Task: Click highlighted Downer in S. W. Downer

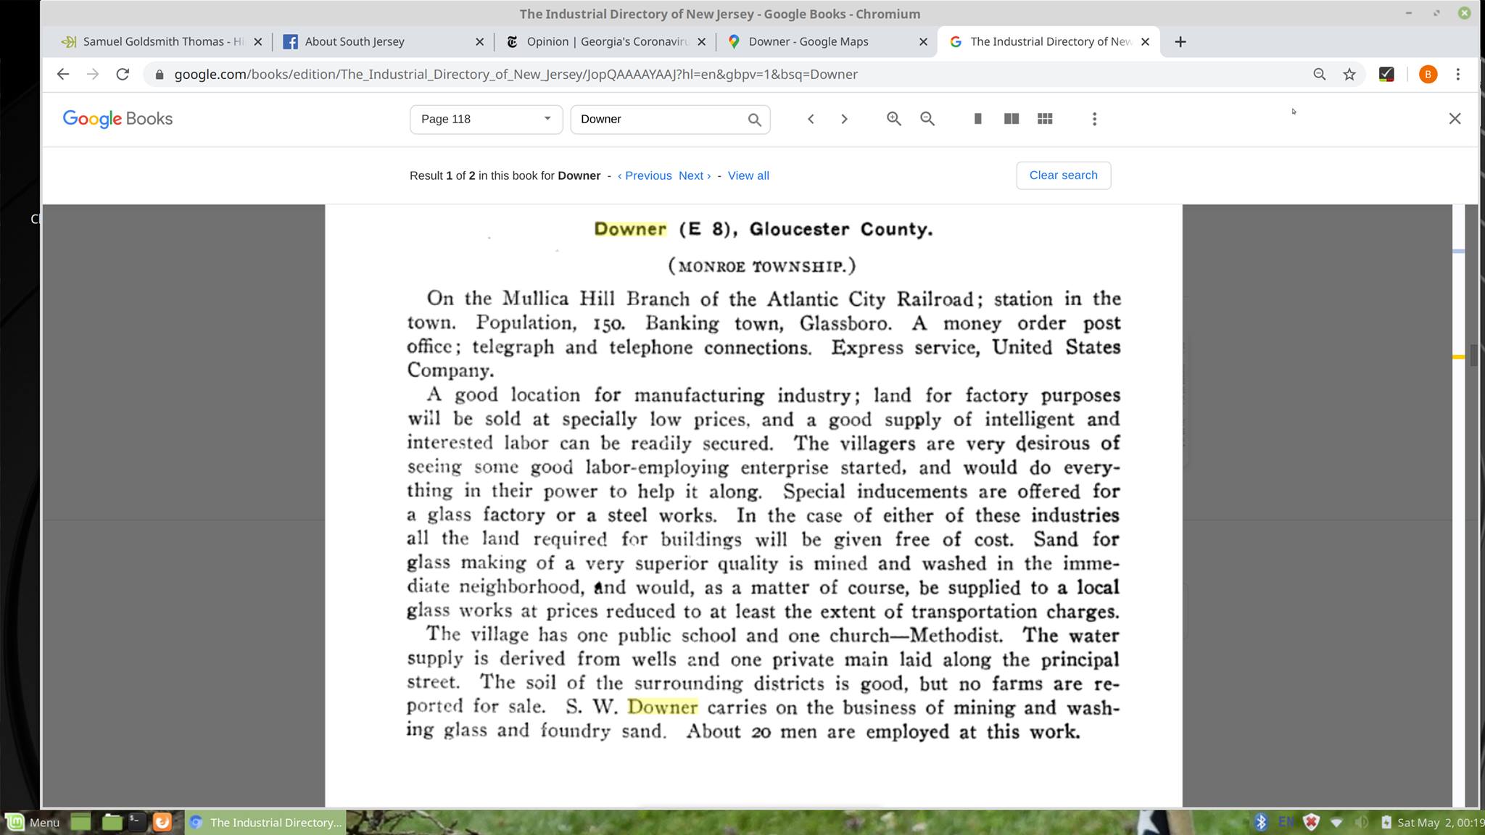Action: click(x=662, y=707)
